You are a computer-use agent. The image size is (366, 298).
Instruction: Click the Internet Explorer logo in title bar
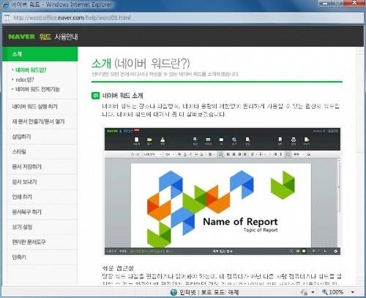[5, 4]
